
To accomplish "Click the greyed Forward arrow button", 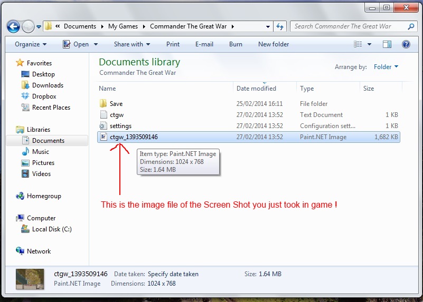I will [x=28, y=26].
